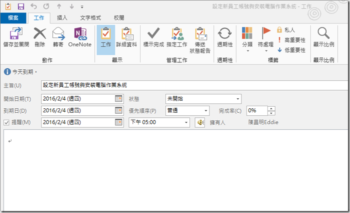The height and width of the screenshot is (213, 350).
Task: Expand the 狀態 status dropdown
Action: point(238,98)
